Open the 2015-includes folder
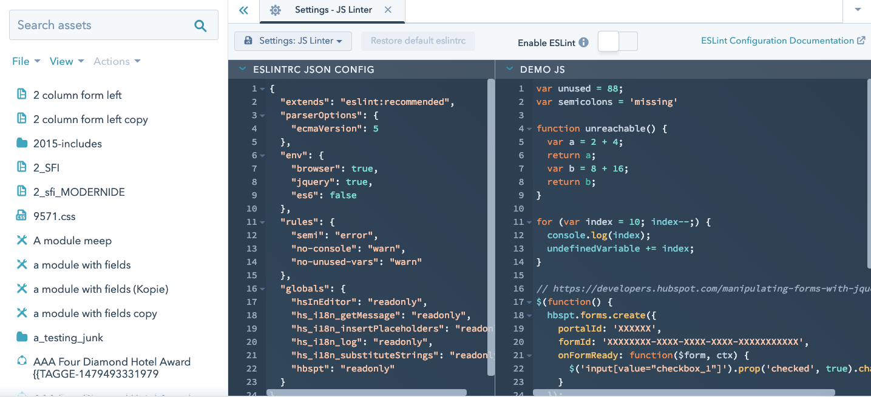Image resolution: width=871 pixels, height=397 pixels. pyautogui.click(x=67, y=144)
